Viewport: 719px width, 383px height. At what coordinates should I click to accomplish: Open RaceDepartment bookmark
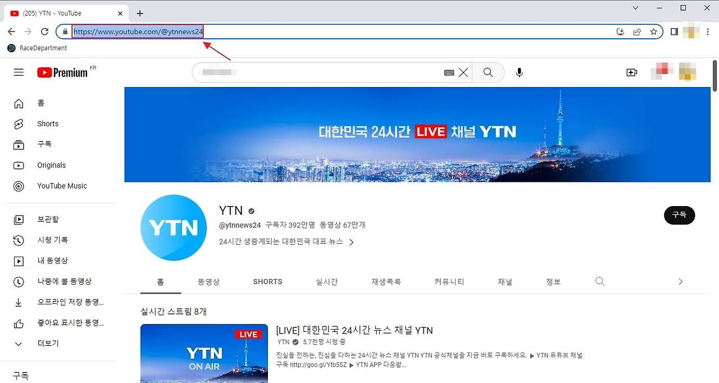coord(37,48)
